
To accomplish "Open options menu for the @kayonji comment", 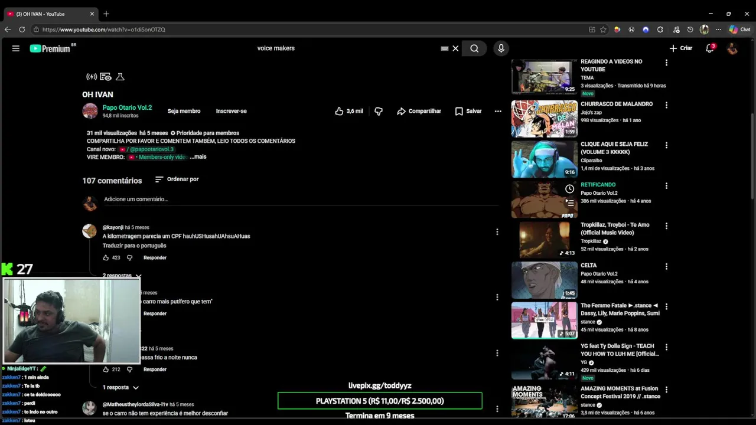I will click(x=497, y=232).
